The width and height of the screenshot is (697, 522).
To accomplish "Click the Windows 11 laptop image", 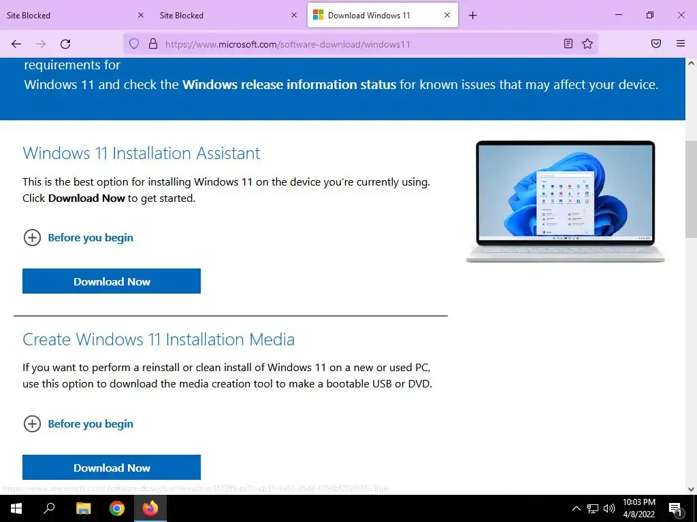I will (565, 201).
